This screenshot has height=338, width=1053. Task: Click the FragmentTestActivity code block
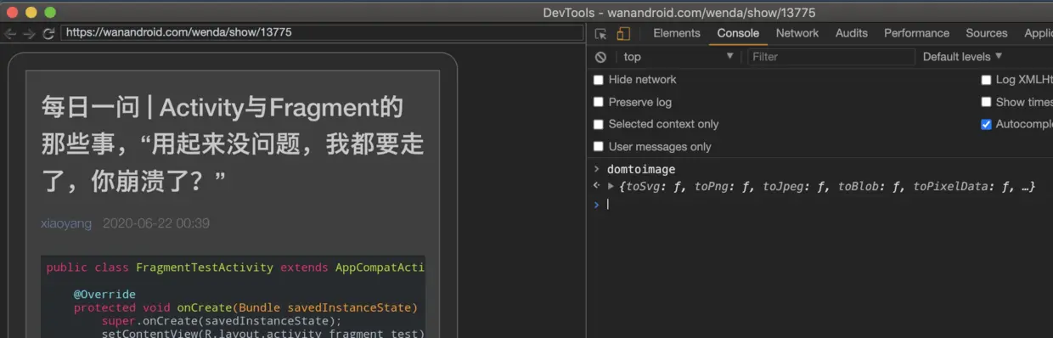233,296
